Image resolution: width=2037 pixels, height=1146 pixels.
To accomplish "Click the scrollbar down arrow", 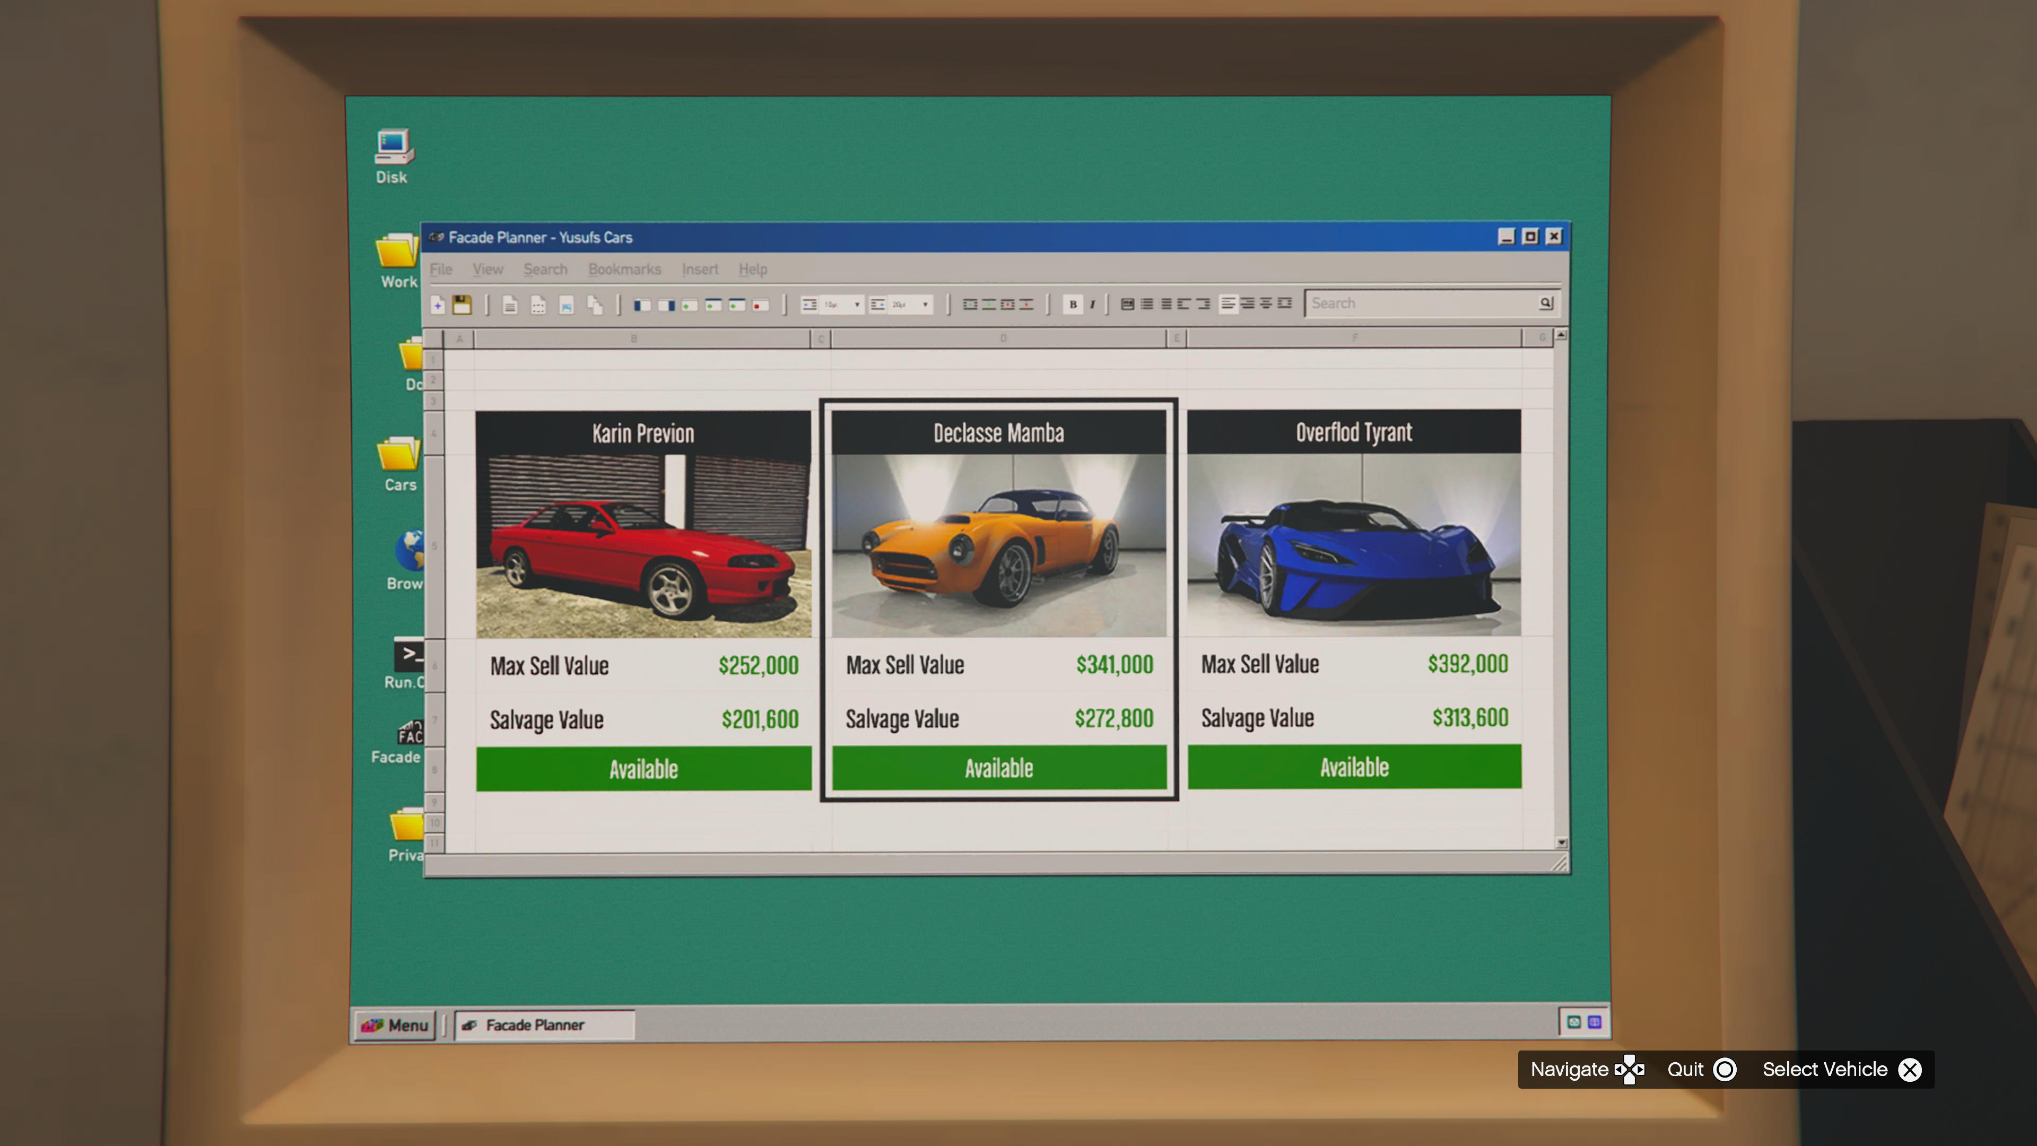I will pyautogui.click(x=1561, y=843).
